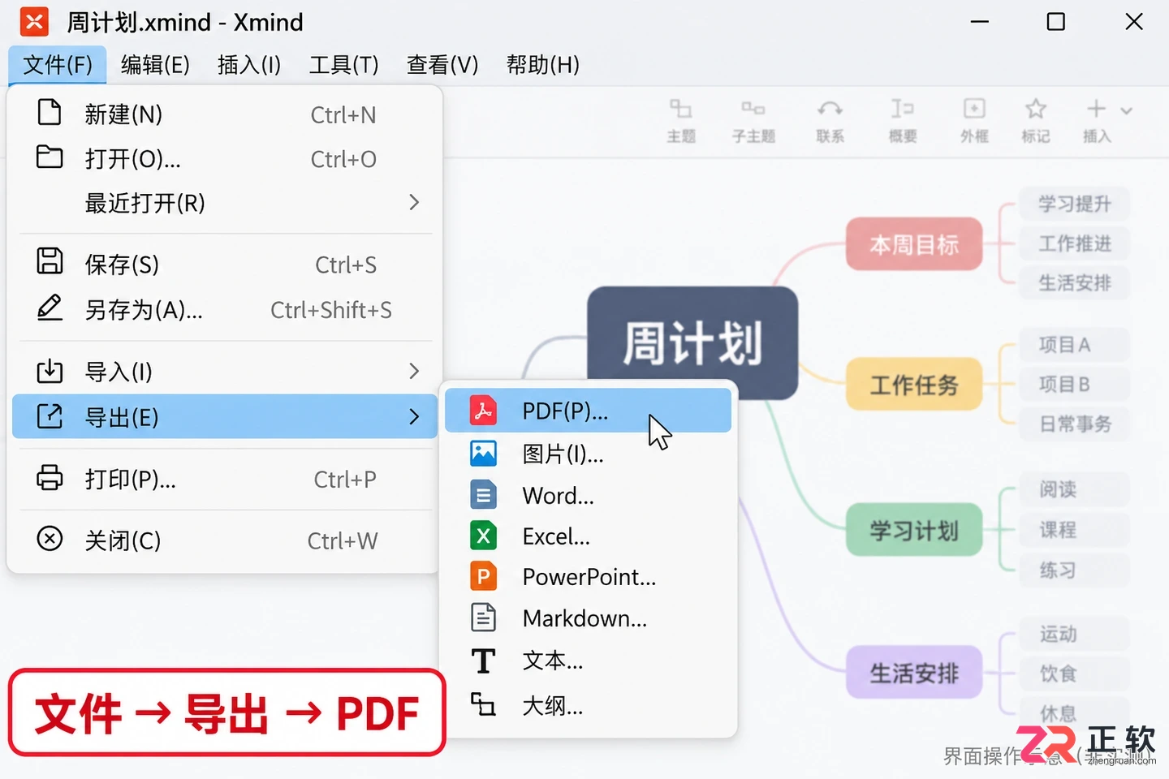Click the text export T icon
Screen dimensions: 1169x779
(484, 661)
